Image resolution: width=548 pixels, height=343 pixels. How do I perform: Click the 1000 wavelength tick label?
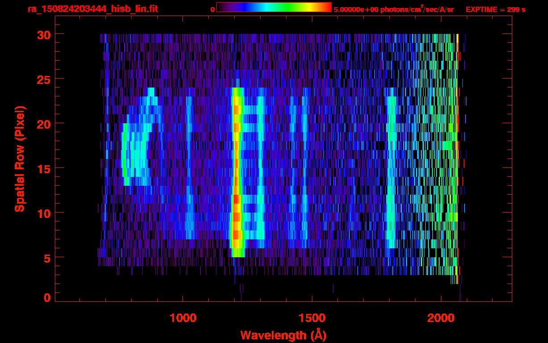pyautogui.click(x=183, y=318)
